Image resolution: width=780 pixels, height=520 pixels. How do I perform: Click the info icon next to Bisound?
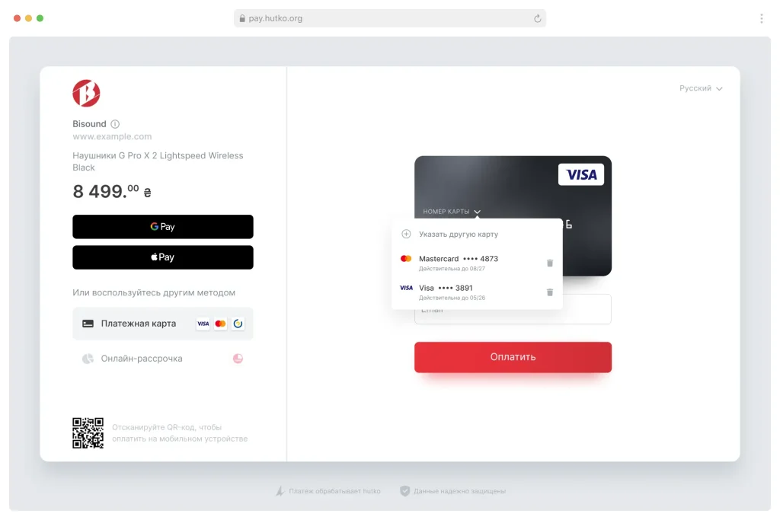(115, 124)
